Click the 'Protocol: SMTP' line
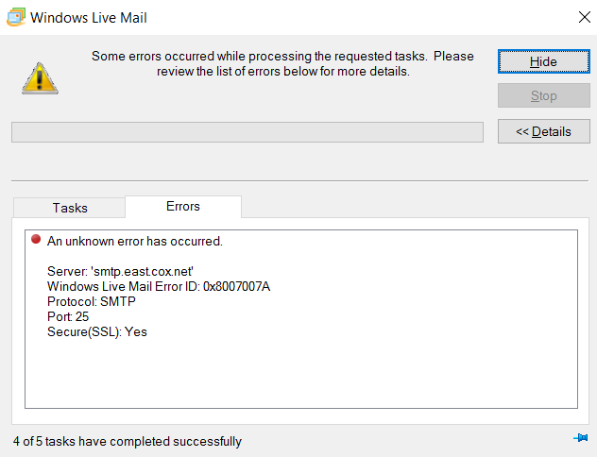597x457 pixels. 92,301
